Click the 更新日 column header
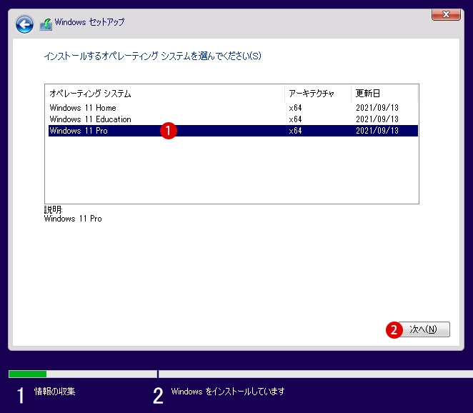Screen dimensions: 473x413 384,94
